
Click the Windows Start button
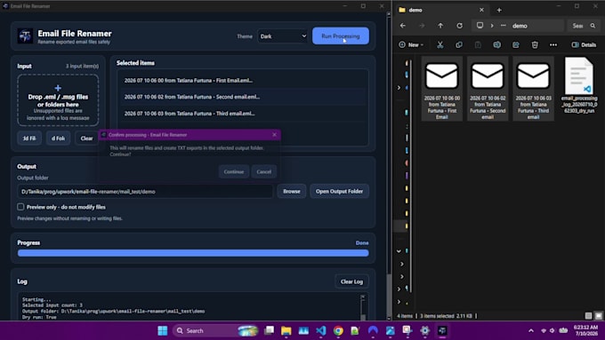coord(163,330)
